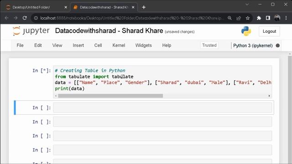292x164 pixels.
Task: Go forward in browser history
Action: click(x=16, y=18)
